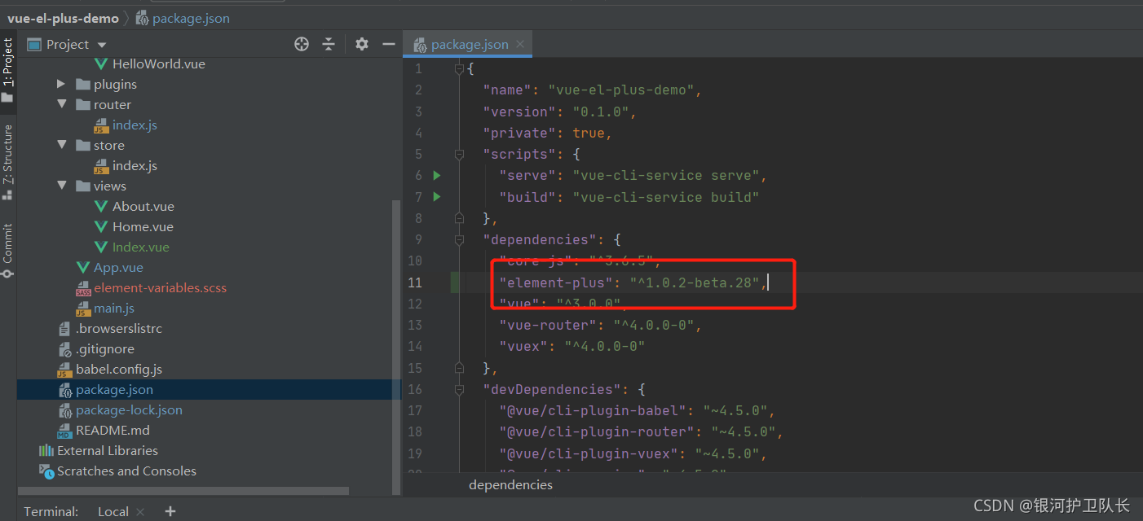The height and width of the screenshot is (521, 1143).
Task: Click the "vuex" dependency key
Action: [523, 346]
